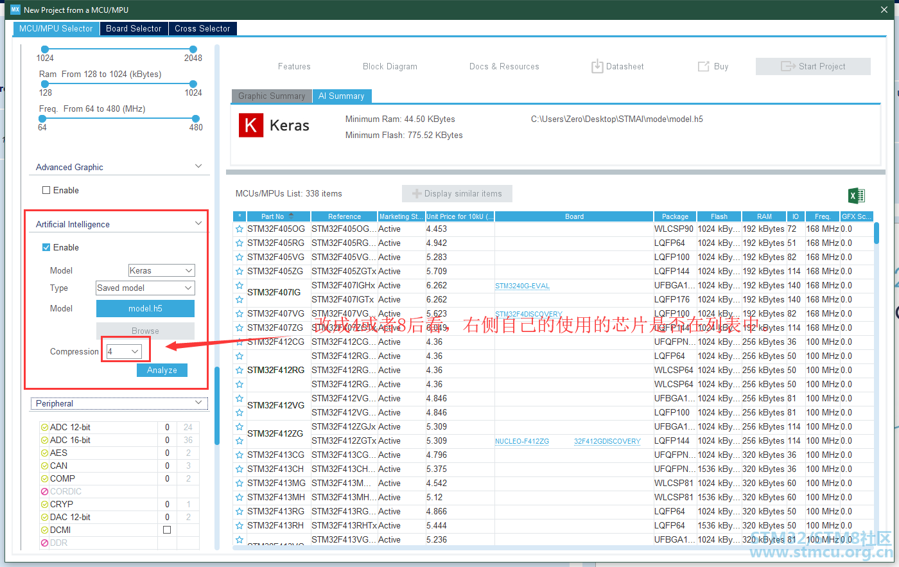The image size is (899, 567).
Task: Switch to the Board Selector tab
Action: click(134, 28)
